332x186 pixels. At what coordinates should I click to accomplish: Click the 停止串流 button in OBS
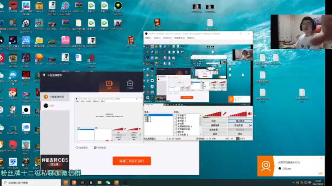pos(240,121)
